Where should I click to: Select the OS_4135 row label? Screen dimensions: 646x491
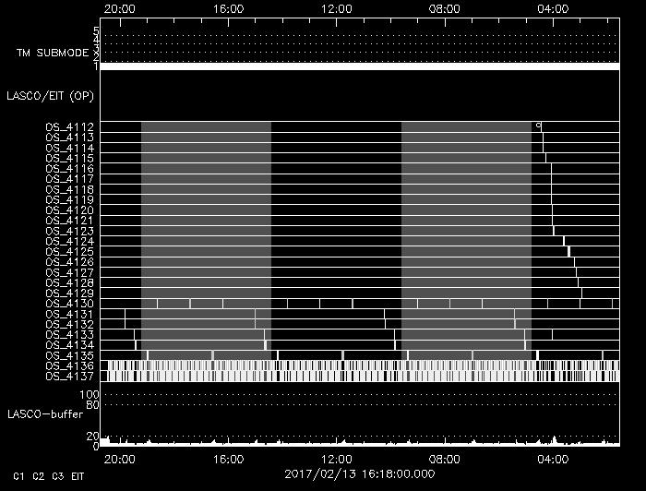click(69, 356)
